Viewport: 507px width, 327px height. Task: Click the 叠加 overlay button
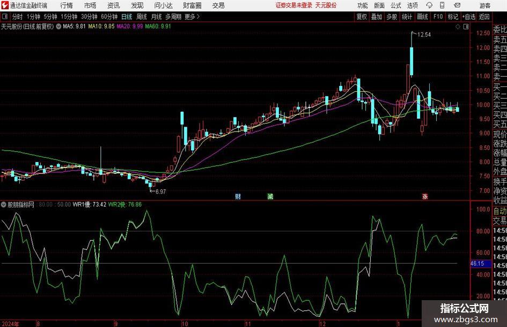point(377,17)
